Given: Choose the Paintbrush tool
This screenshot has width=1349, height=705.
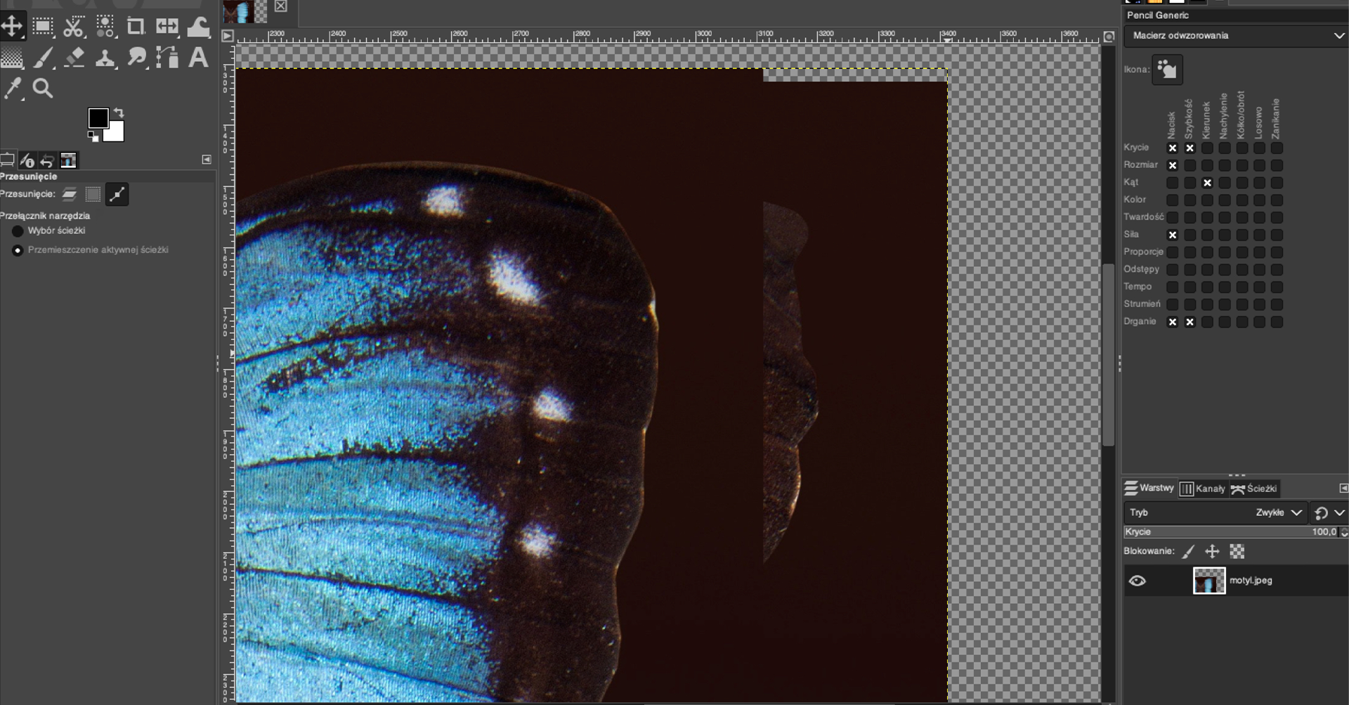Looking at the screenshot, I should click(43, 58).
